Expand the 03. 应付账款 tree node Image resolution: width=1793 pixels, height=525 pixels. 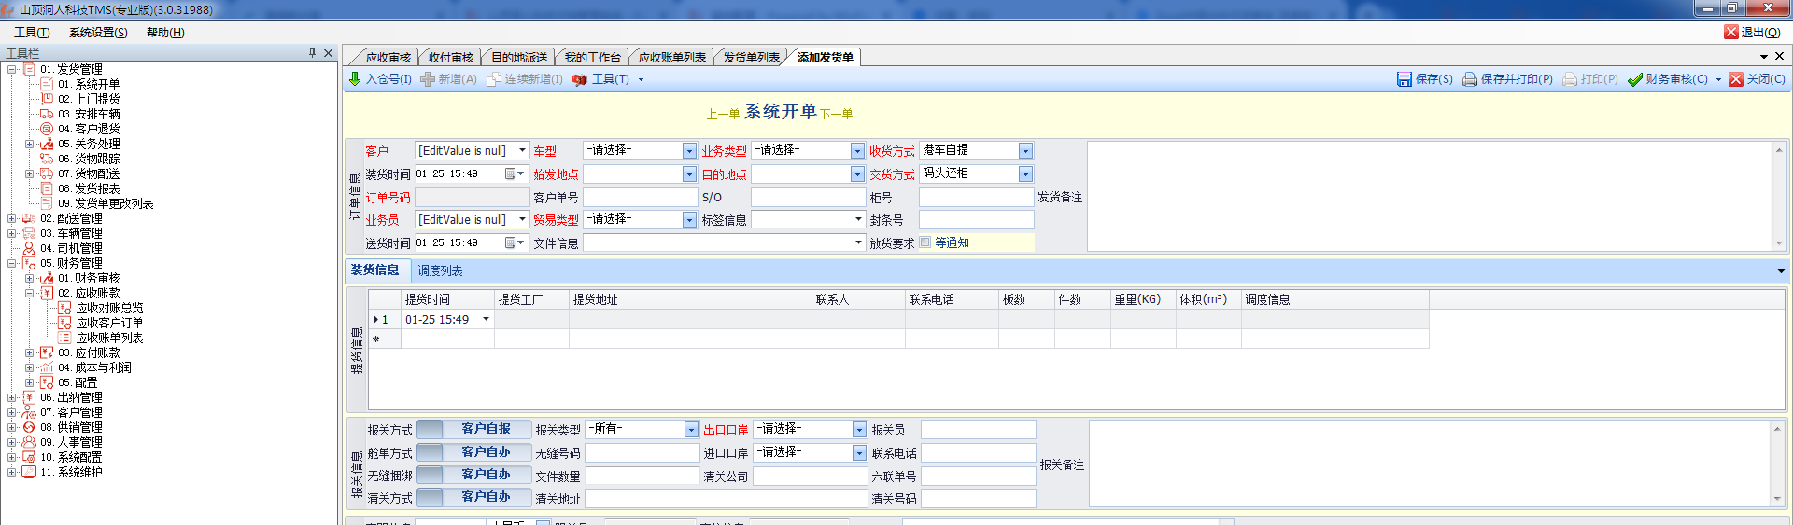point(29,352)
